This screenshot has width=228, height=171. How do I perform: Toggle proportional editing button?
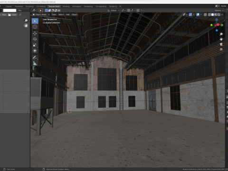pyautogui.click(x=138, y=10)
